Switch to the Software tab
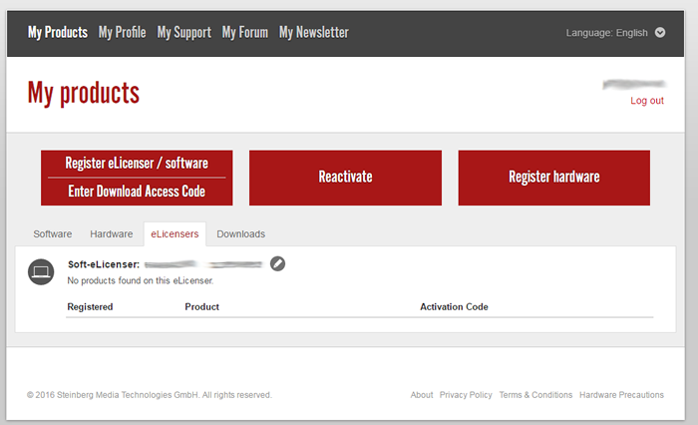This screenshot has height=425, width=698. pyautogui.click(x=53, y=233)
